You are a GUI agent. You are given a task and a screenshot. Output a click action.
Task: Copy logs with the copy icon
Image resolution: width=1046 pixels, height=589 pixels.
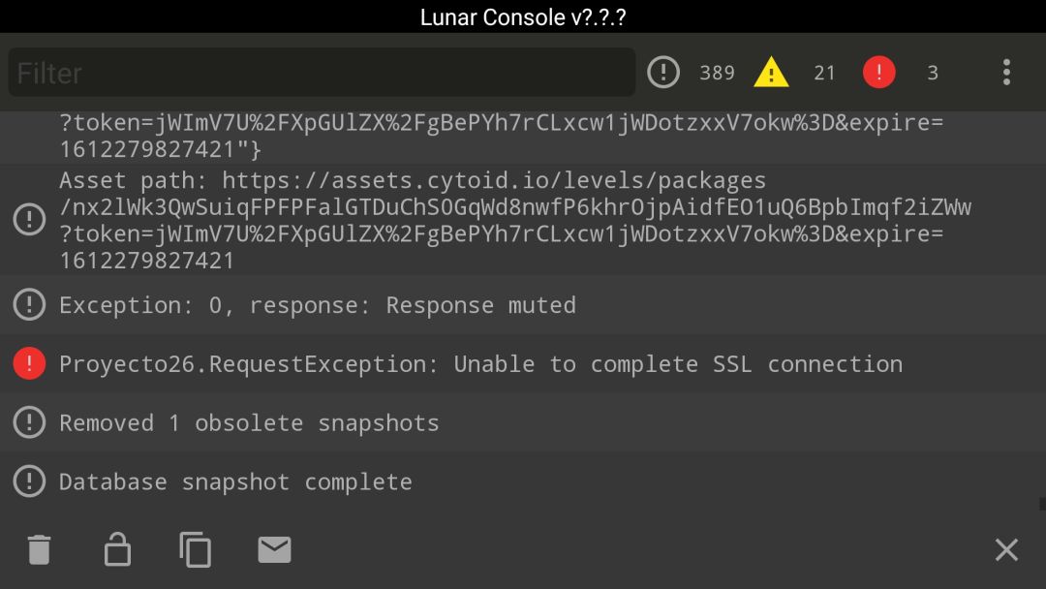(196, 549)
